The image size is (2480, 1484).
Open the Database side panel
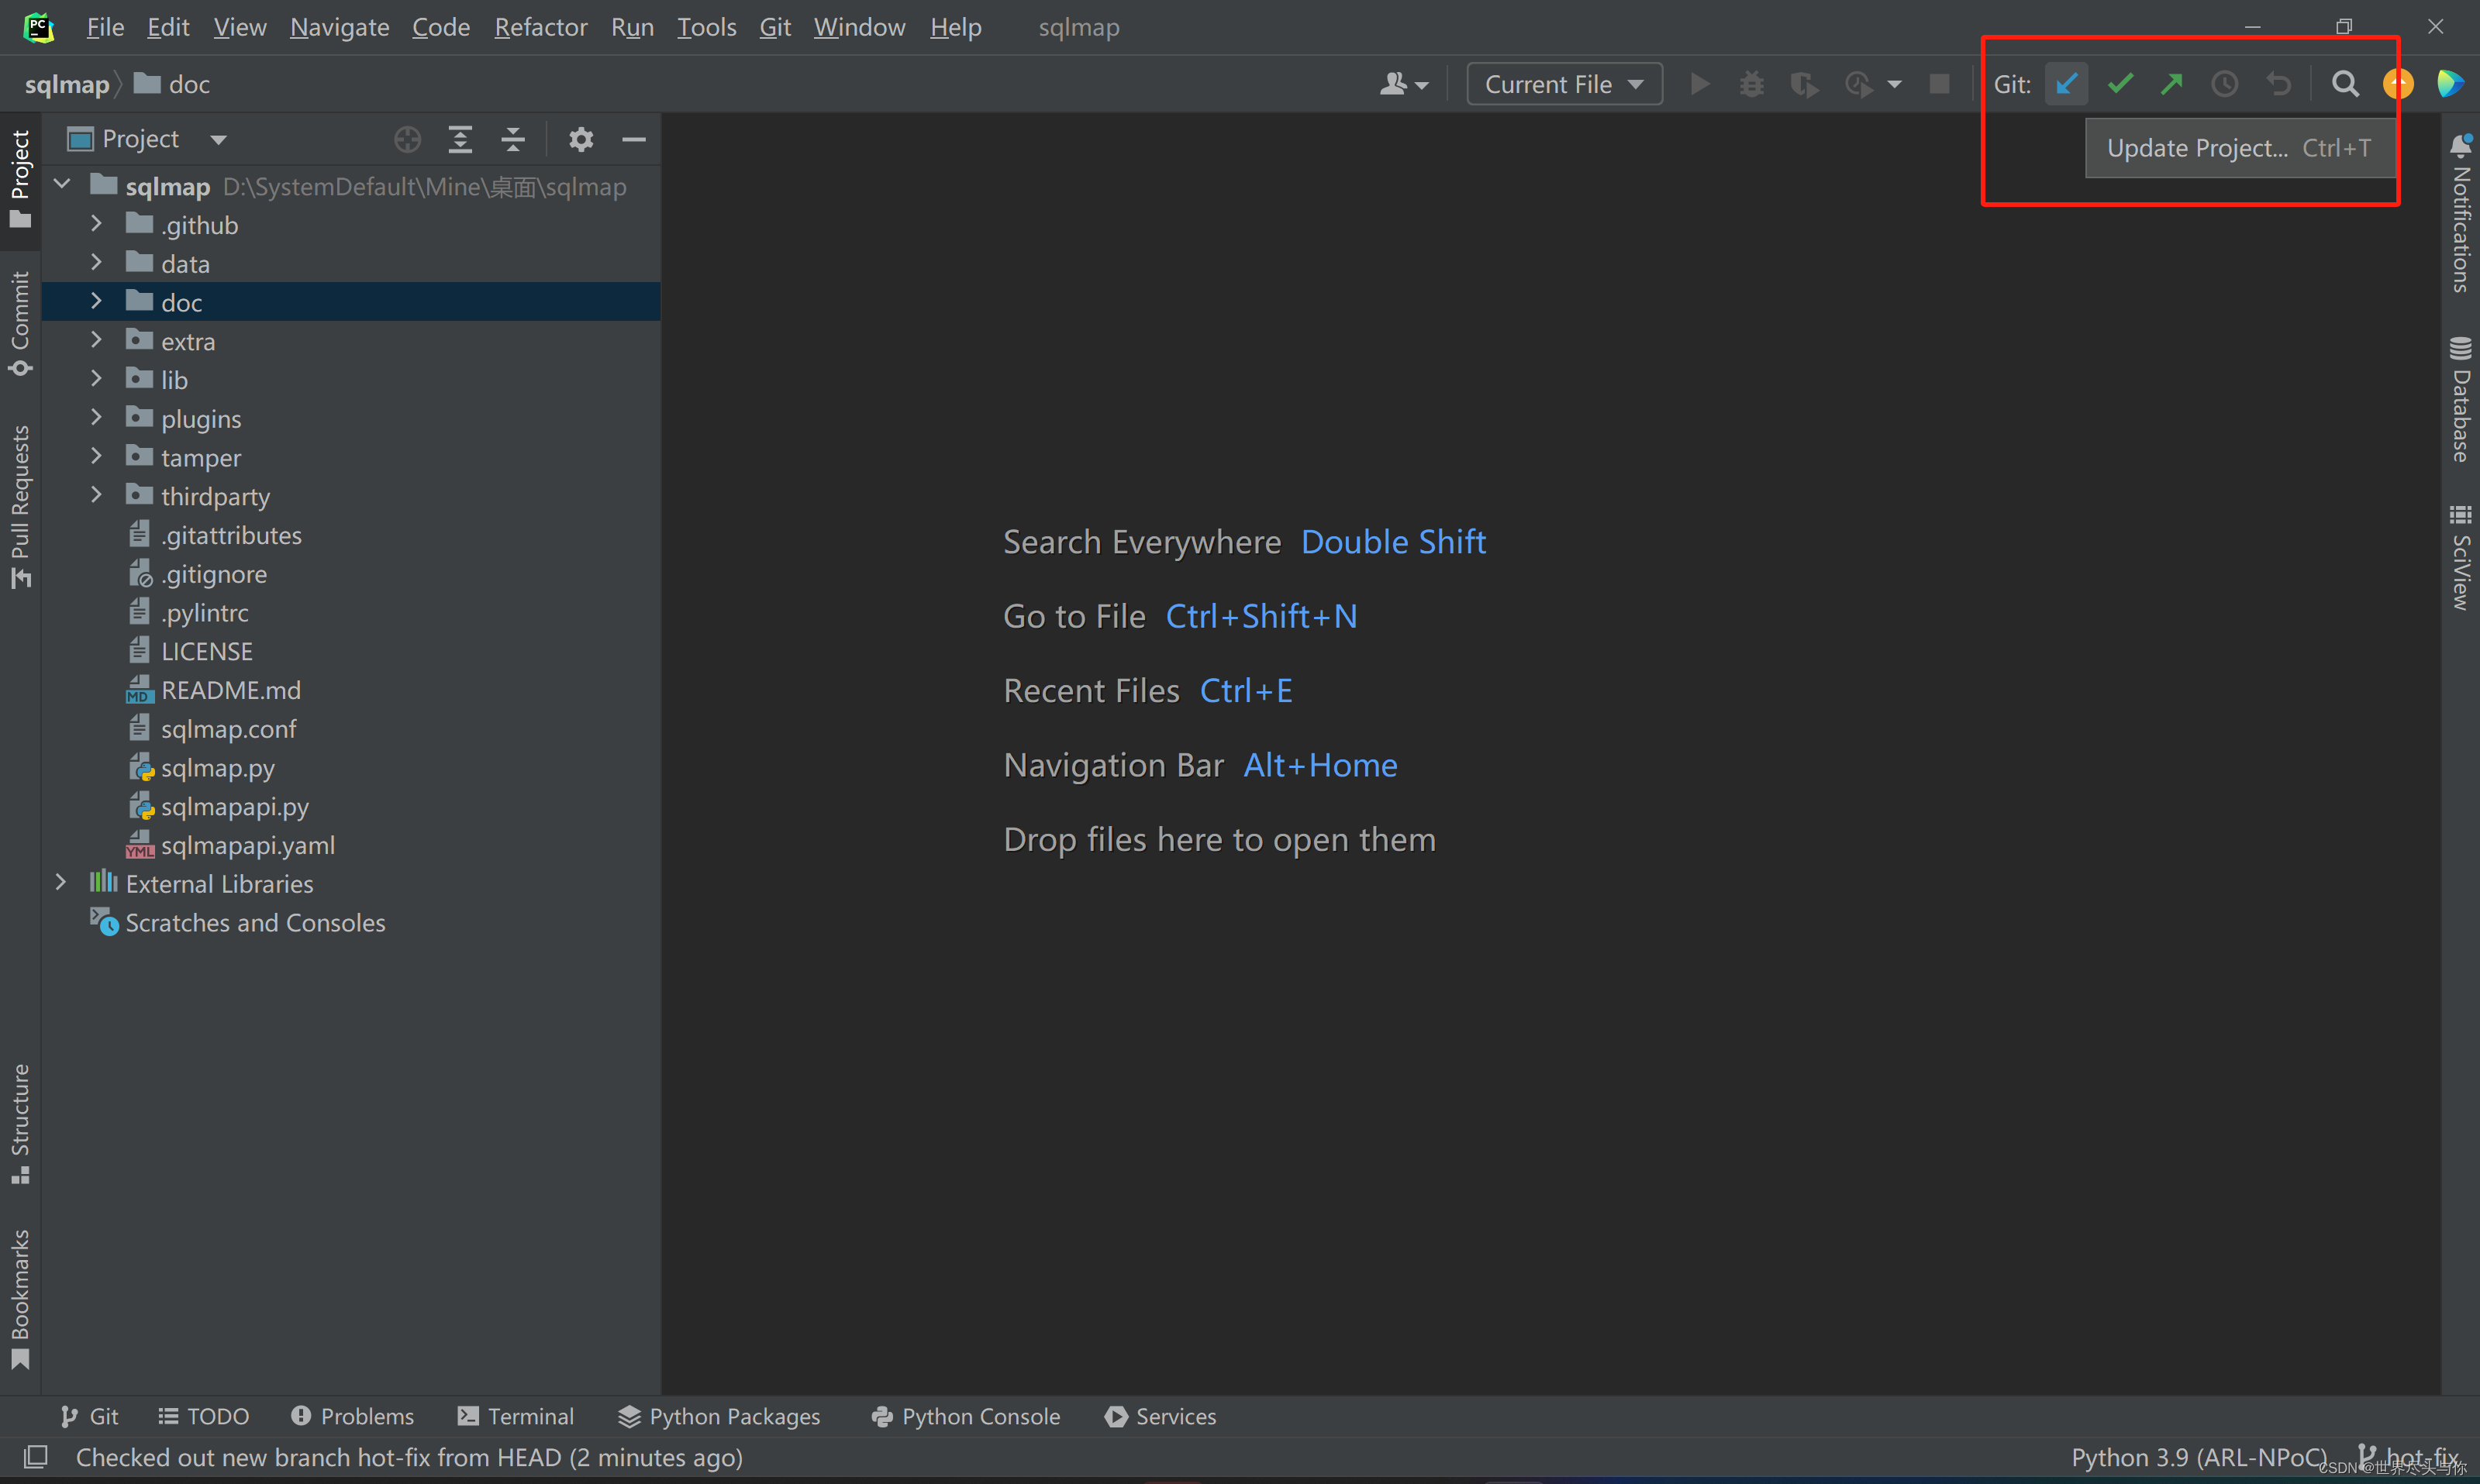coord(2460,400)
